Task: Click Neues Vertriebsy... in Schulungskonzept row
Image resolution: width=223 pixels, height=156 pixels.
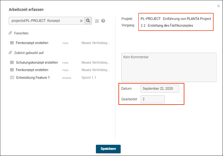Action: (x=96, y=62)
